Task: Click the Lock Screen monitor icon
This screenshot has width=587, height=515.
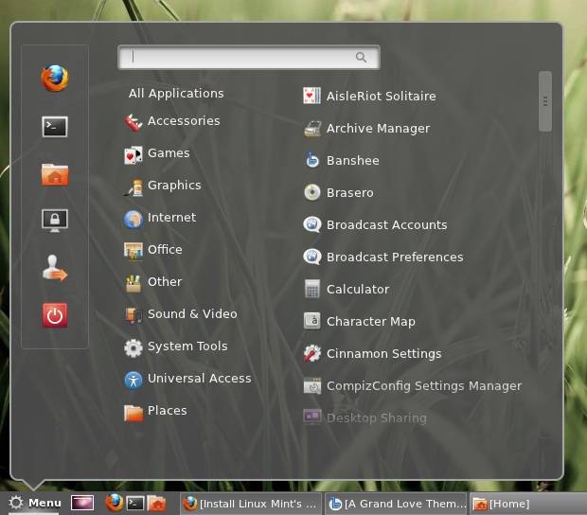Action: (x=55, y=221)
